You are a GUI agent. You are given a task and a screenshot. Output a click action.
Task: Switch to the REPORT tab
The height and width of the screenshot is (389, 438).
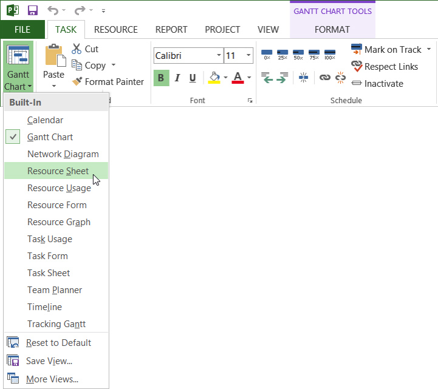171,30
